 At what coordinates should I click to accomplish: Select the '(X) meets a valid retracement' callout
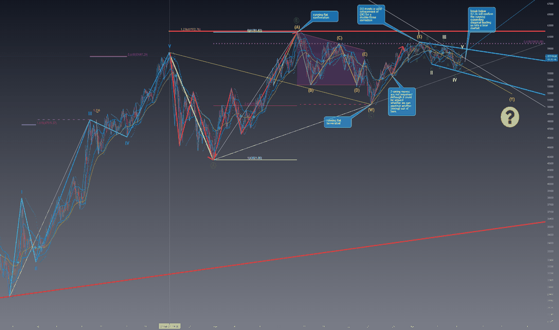click(371, 14)
